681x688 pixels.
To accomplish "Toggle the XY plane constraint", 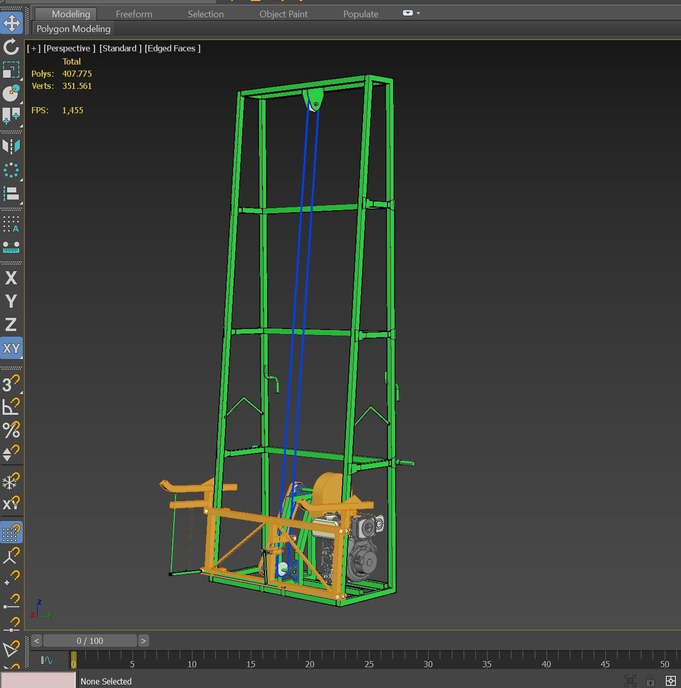I will pyautogui.click(x=11, y=348).
